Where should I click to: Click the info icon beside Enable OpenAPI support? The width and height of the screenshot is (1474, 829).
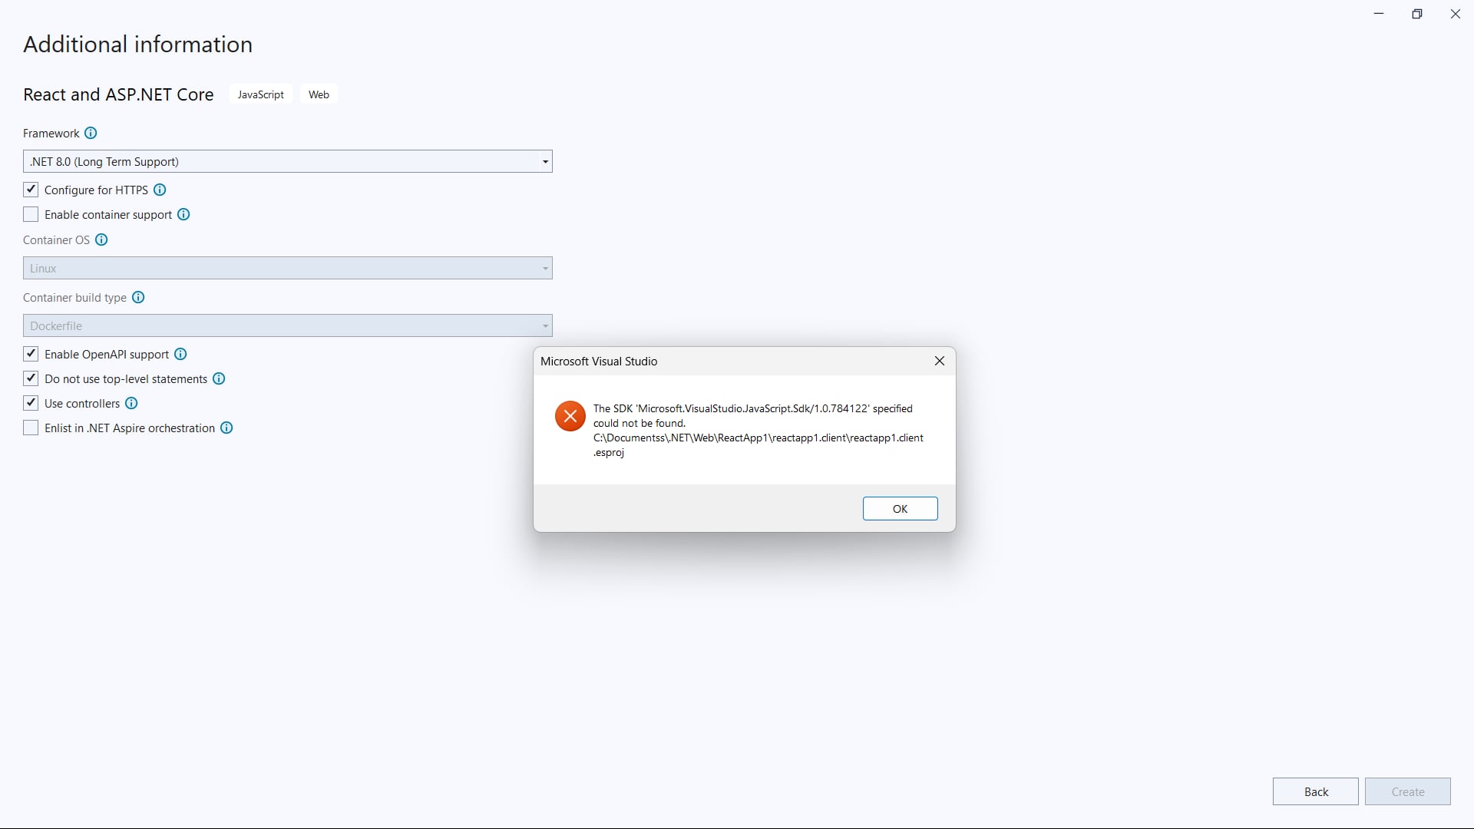180,354
